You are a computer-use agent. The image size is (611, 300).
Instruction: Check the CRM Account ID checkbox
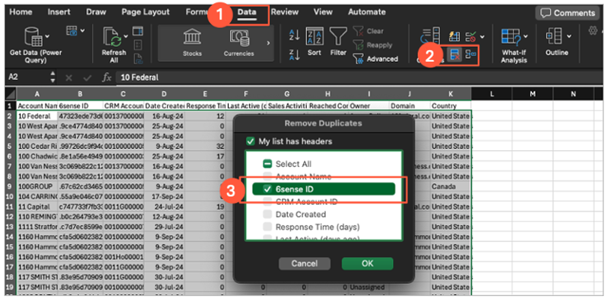268,202
